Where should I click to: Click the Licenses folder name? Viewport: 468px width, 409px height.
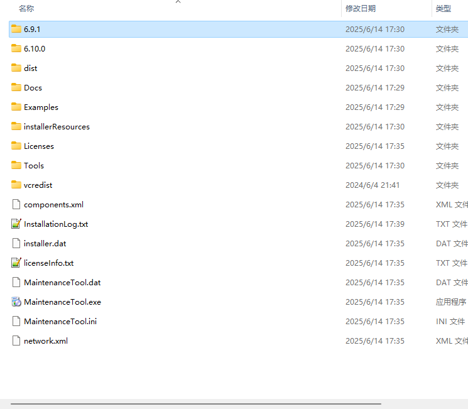pos(39,146)
